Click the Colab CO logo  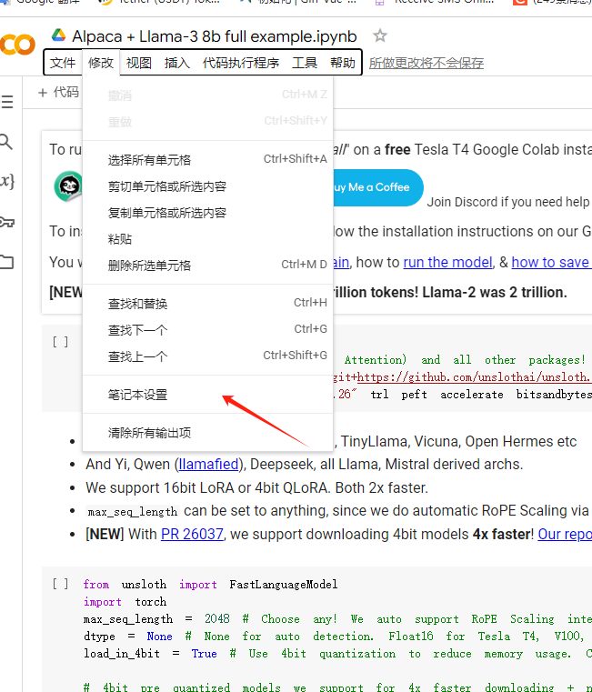click(16, 45)
